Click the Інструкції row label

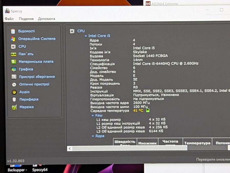[x=99, y=91]
